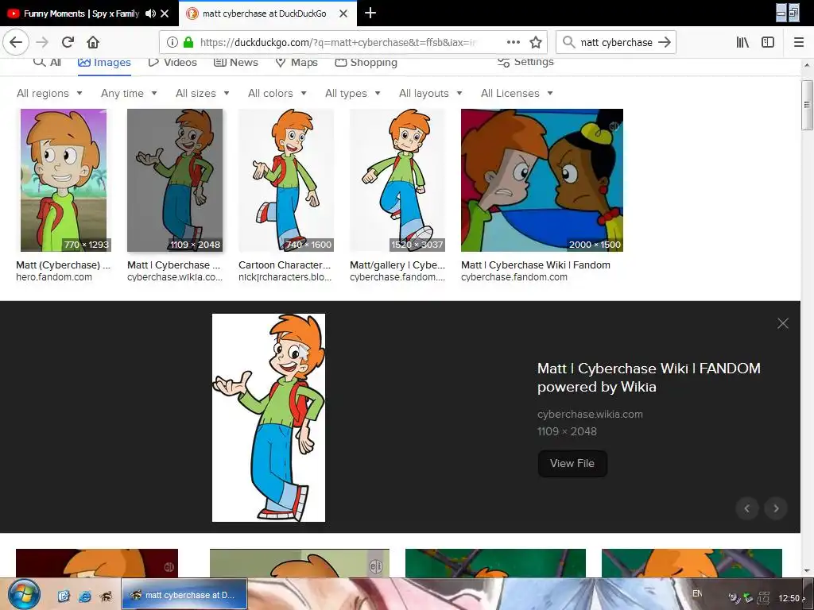Screen dimensions: 814x610
Task: Bookmark this page with the star
Action: pos(536,42)
